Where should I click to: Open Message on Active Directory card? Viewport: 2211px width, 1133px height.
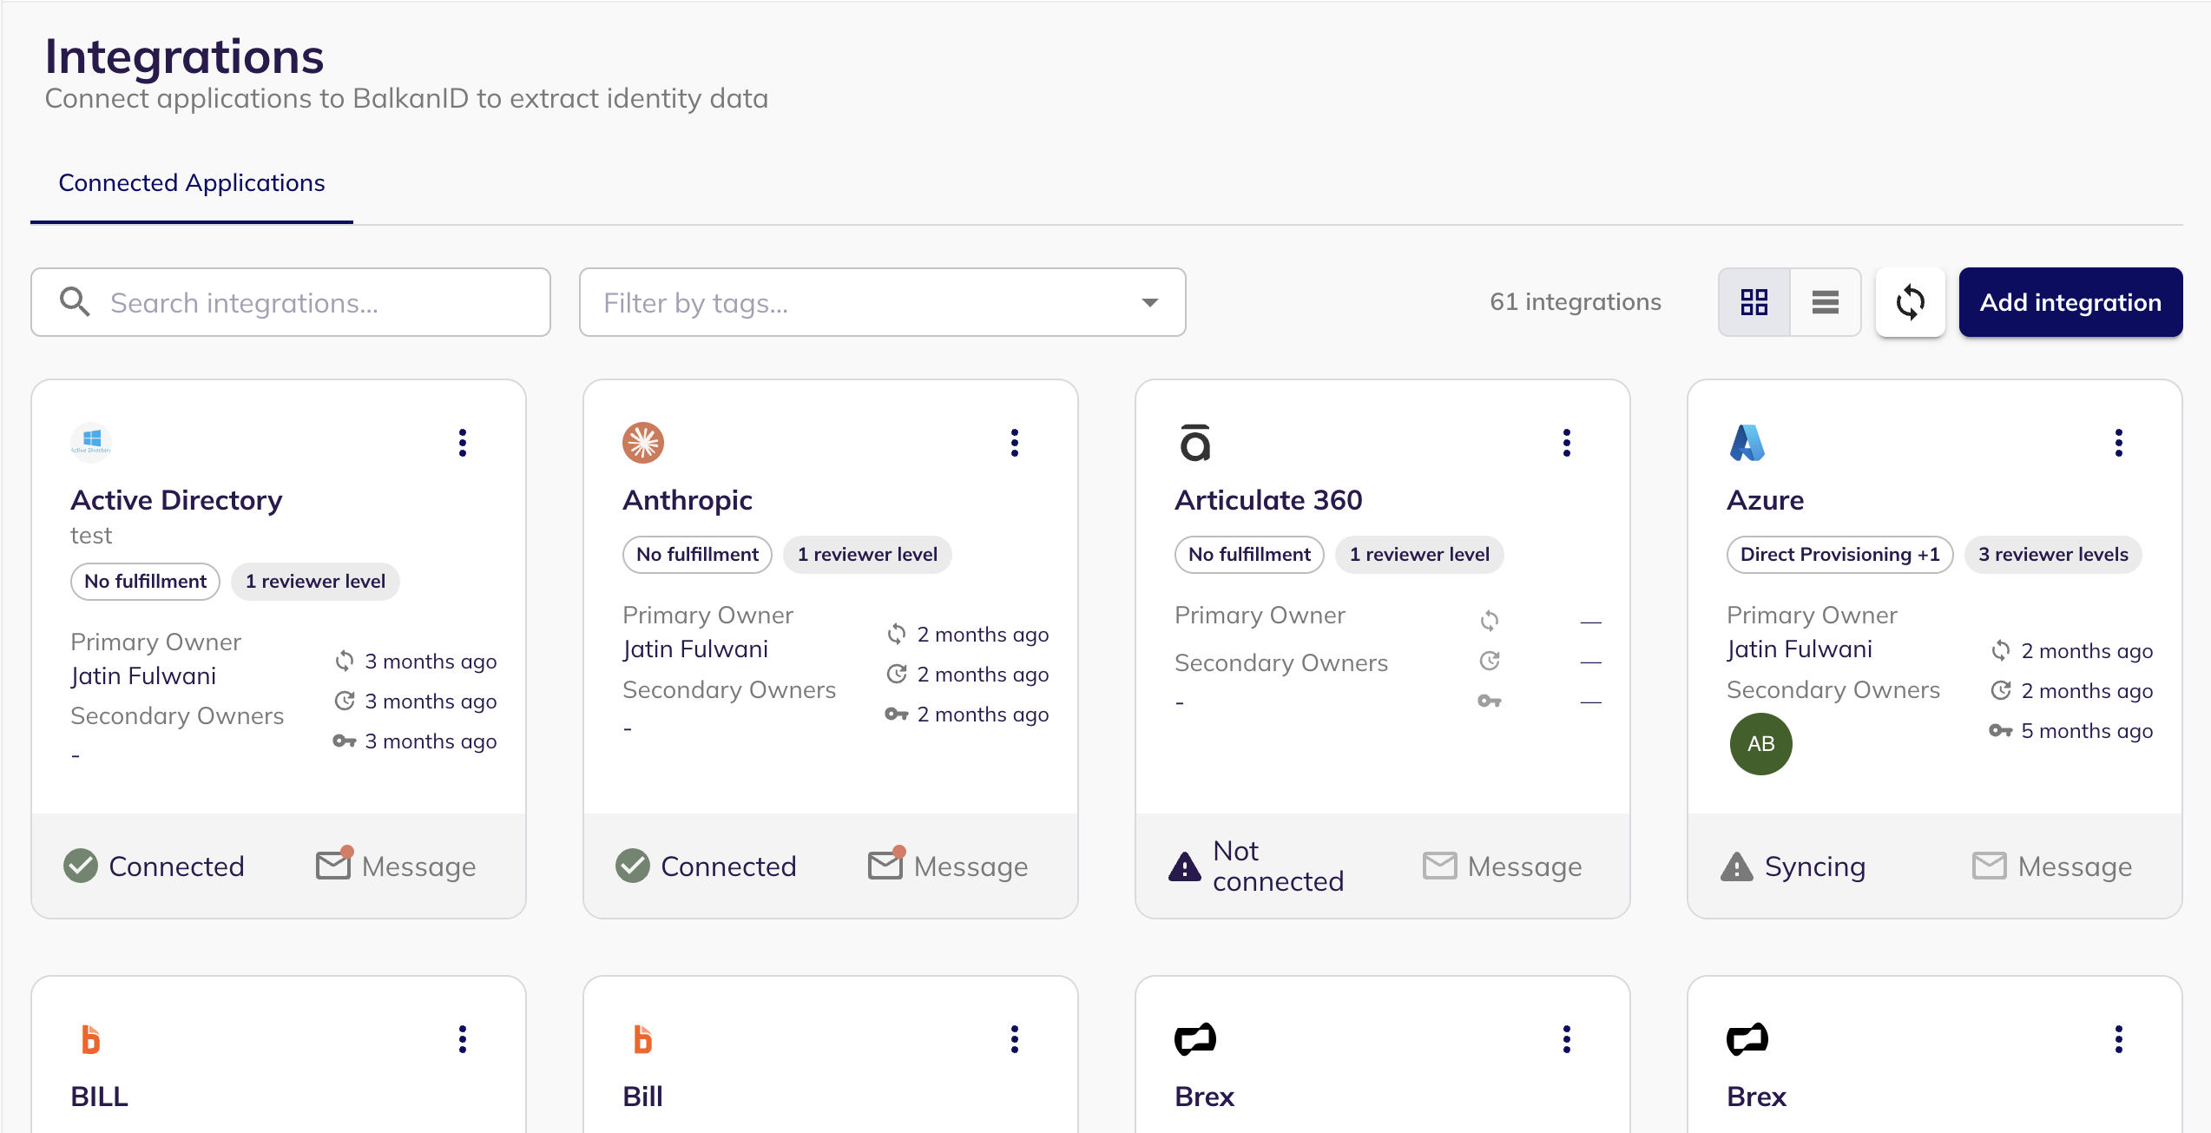396,866
